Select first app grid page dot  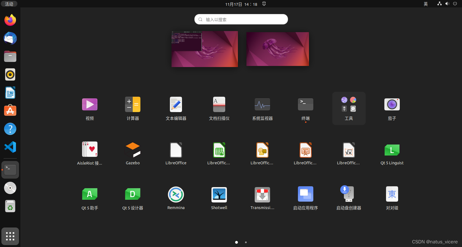tap(237, 242)
